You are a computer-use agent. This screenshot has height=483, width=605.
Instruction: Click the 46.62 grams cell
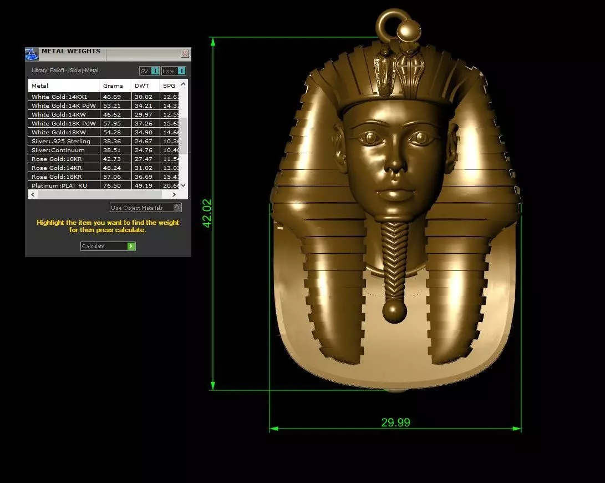pos(115,114)
